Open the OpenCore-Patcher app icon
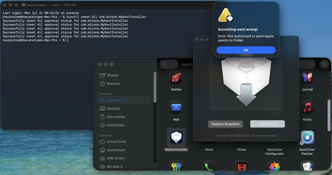This screenshot has width=332, height=175. coord(307,137)
